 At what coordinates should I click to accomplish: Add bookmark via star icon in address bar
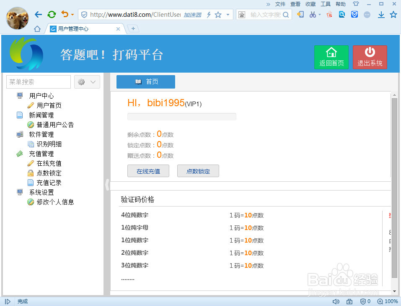tap(218, 14)
